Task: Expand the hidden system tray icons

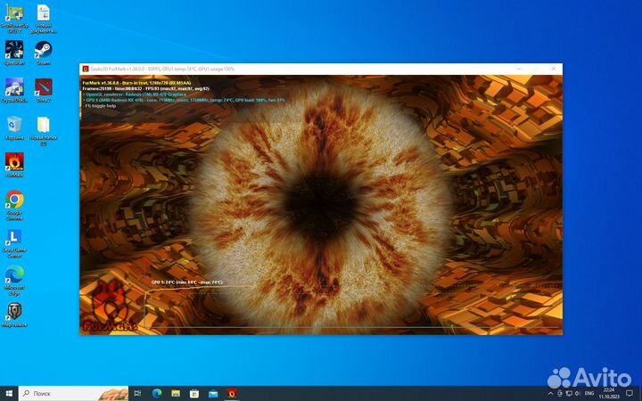Action: coord(549,392)
